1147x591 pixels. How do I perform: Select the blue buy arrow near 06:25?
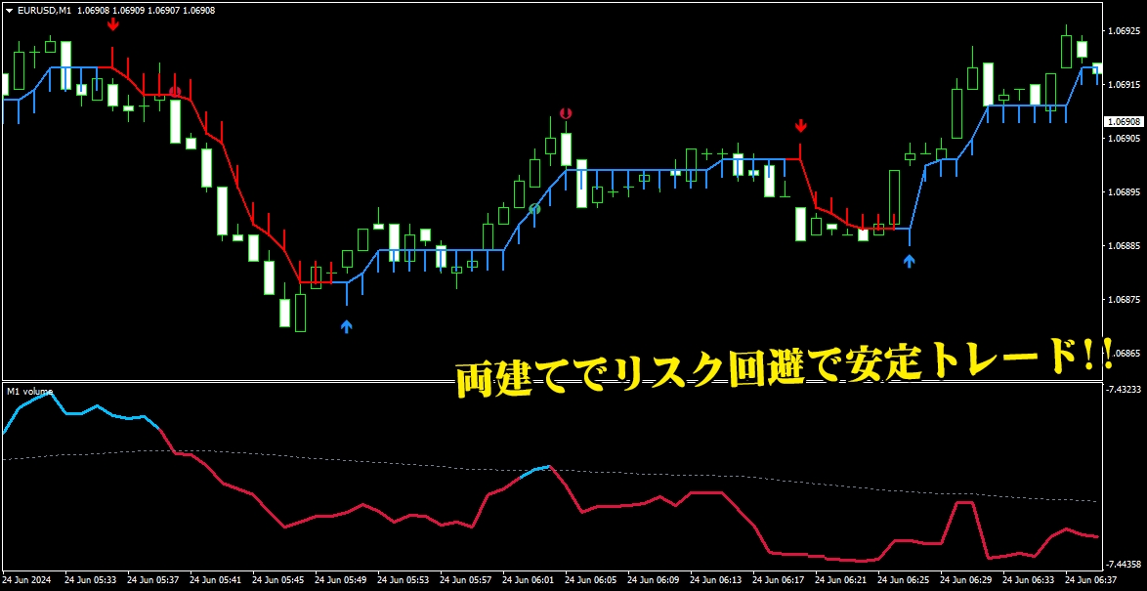coord(910,261)
